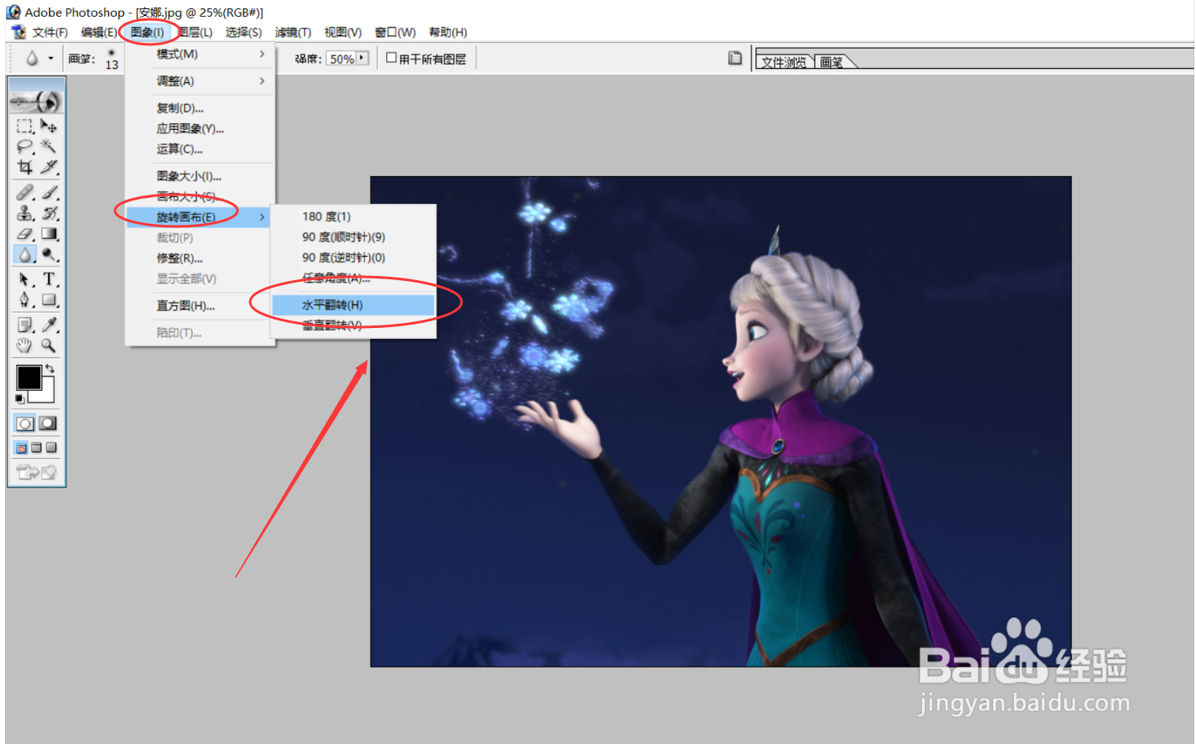1196x744 pixels.
Task: Click the swap foreground/background colors arrow
Action: click(50, 369)
